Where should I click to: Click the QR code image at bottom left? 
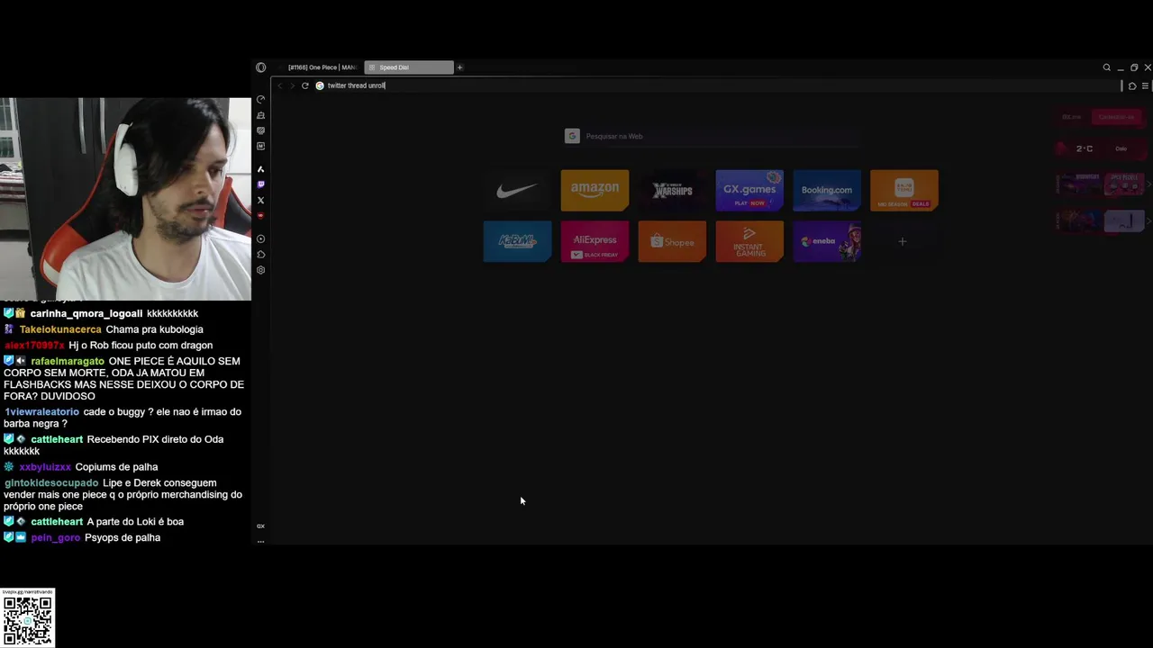click(28, 620)
